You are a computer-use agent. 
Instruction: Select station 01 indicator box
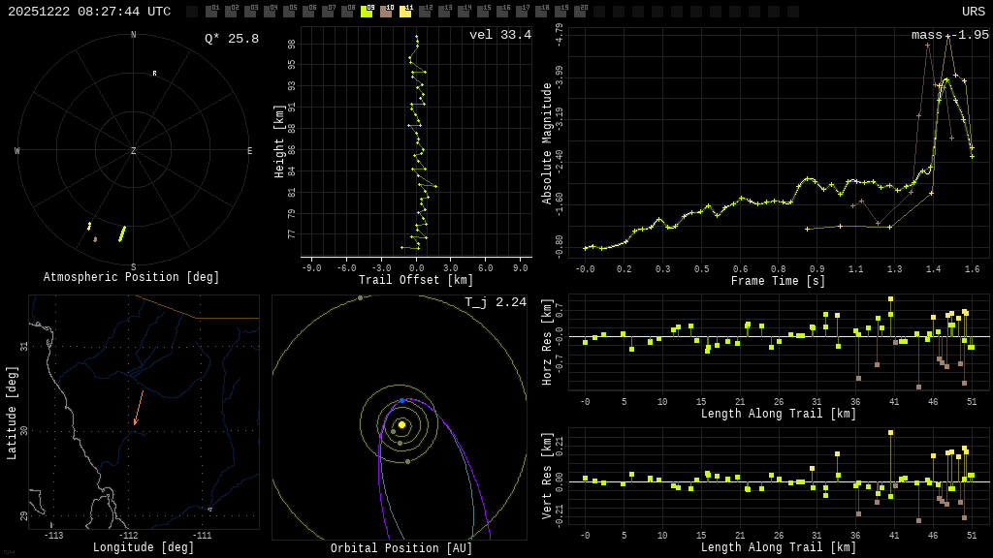211,12
